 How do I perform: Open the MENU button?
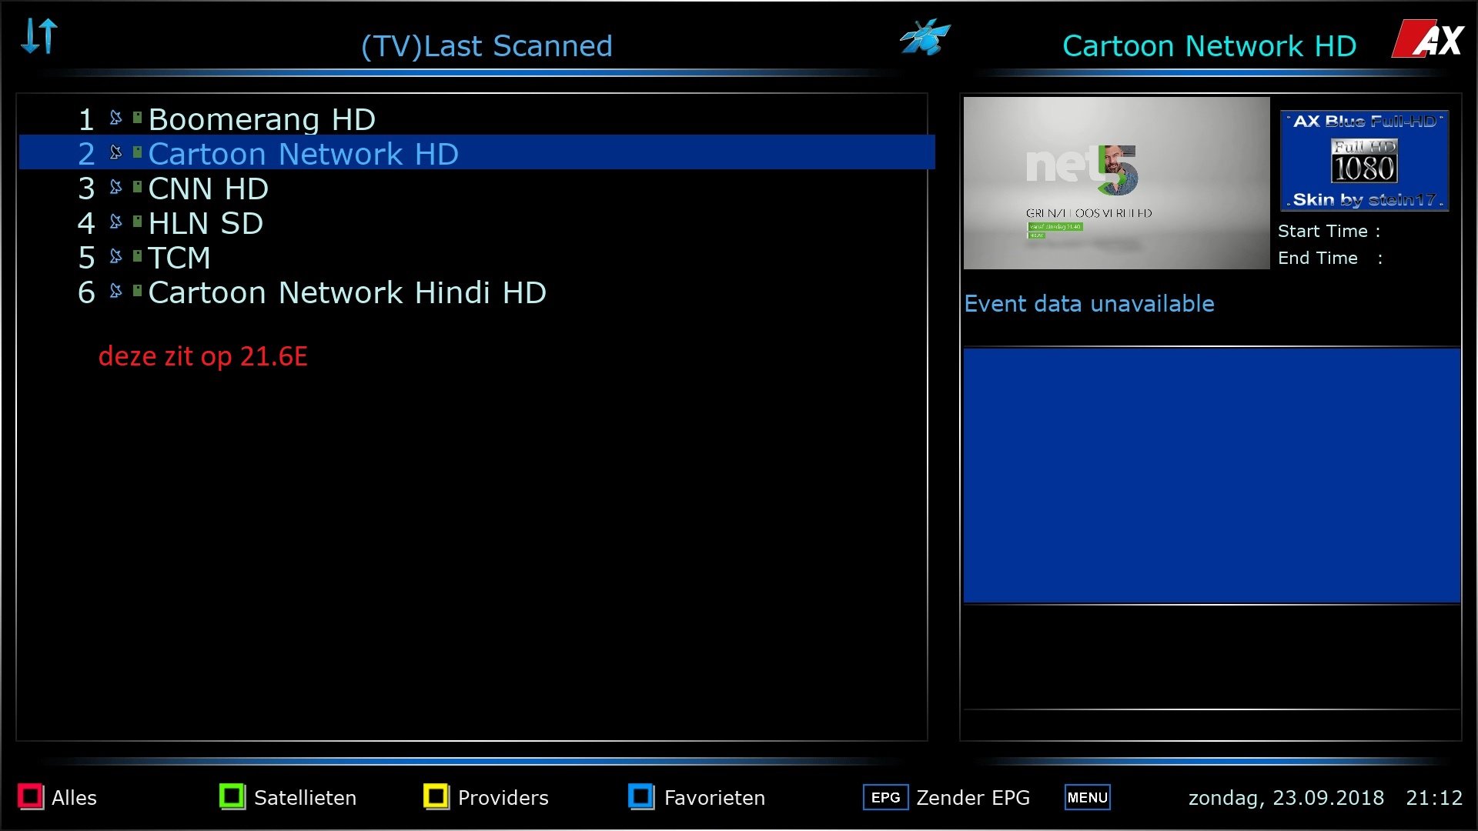click(x=1087, y=797)
